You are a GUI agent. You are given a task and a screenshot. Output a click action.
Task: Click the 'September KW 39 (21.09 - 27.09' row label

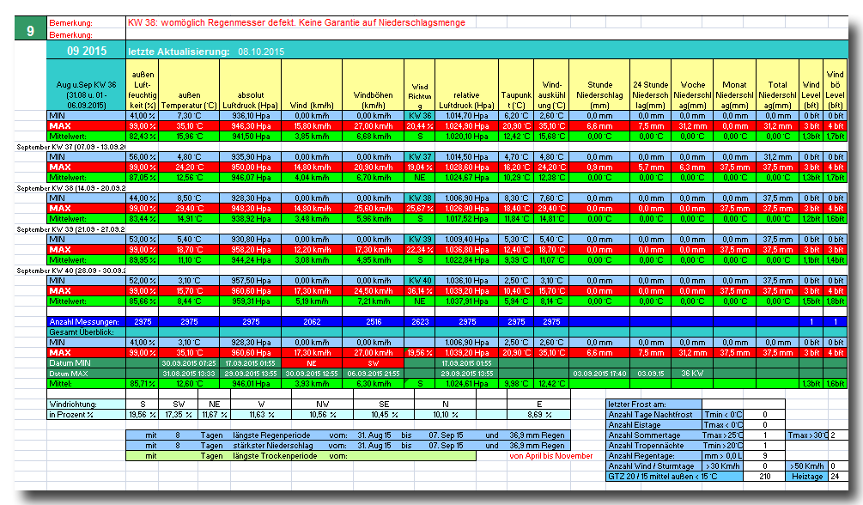point(70,229)
